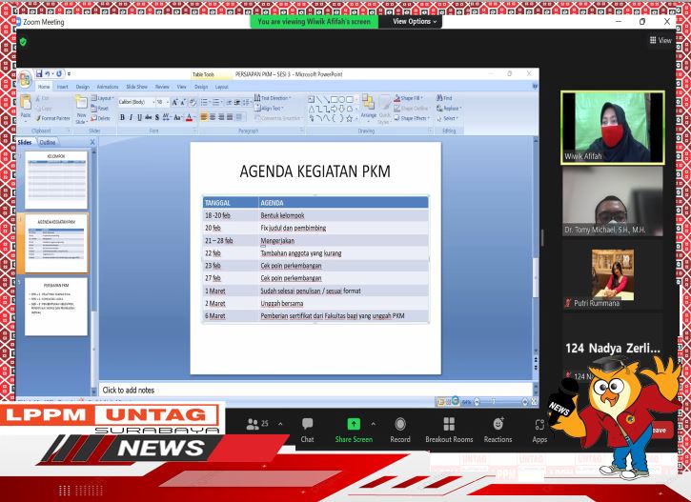The width and height of the screenshot is (691, 502).
Task: Click the zoom out minus button
Action: click(x=478, y=402)
